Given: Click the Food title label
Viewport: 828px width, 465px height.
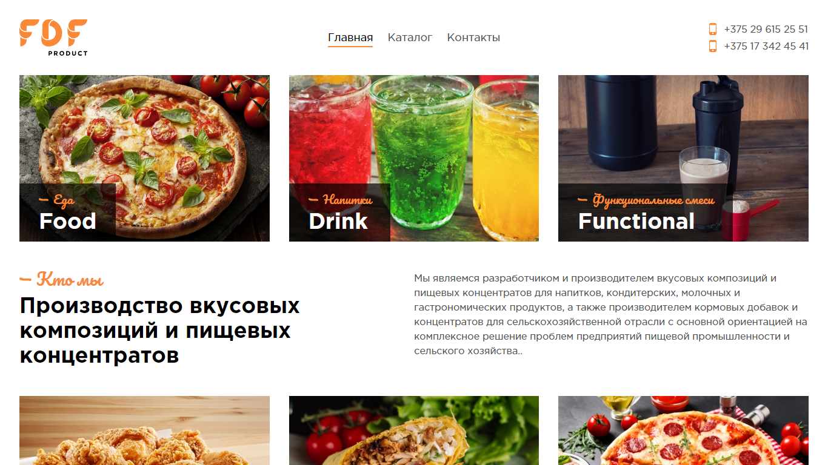Looking at the screenshot, I should tap(67, 222).
